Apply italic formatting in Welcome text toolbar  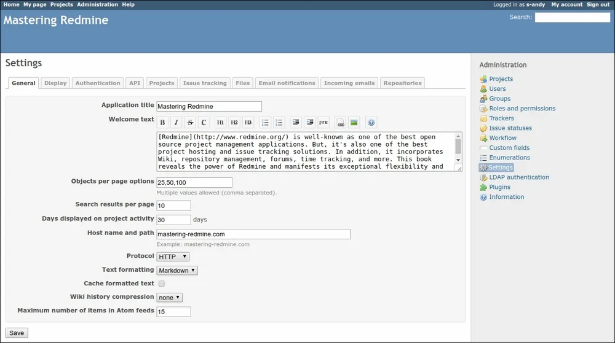(x=177, y=122)
